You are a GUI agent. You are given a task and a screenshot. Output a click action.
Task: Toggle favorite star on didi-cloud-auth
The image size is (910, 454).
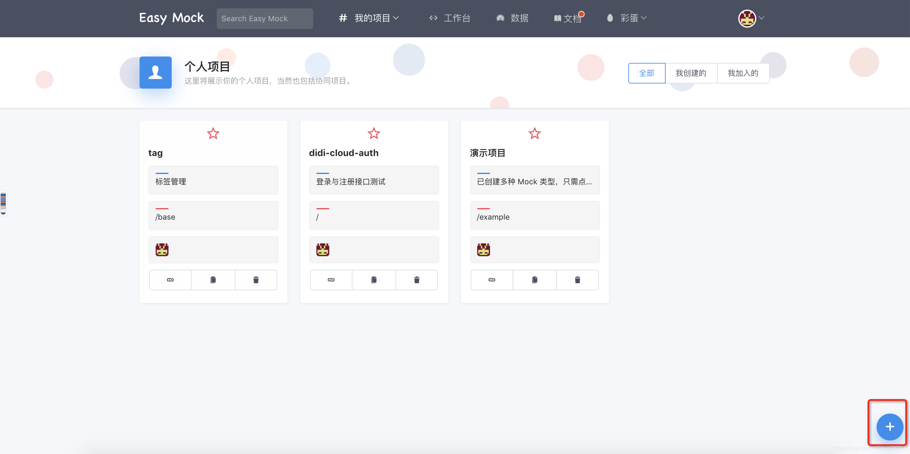(374, 133)
